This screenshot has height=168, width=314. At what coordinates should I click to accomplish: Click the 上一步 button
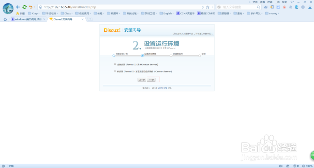tap(142, 80)
